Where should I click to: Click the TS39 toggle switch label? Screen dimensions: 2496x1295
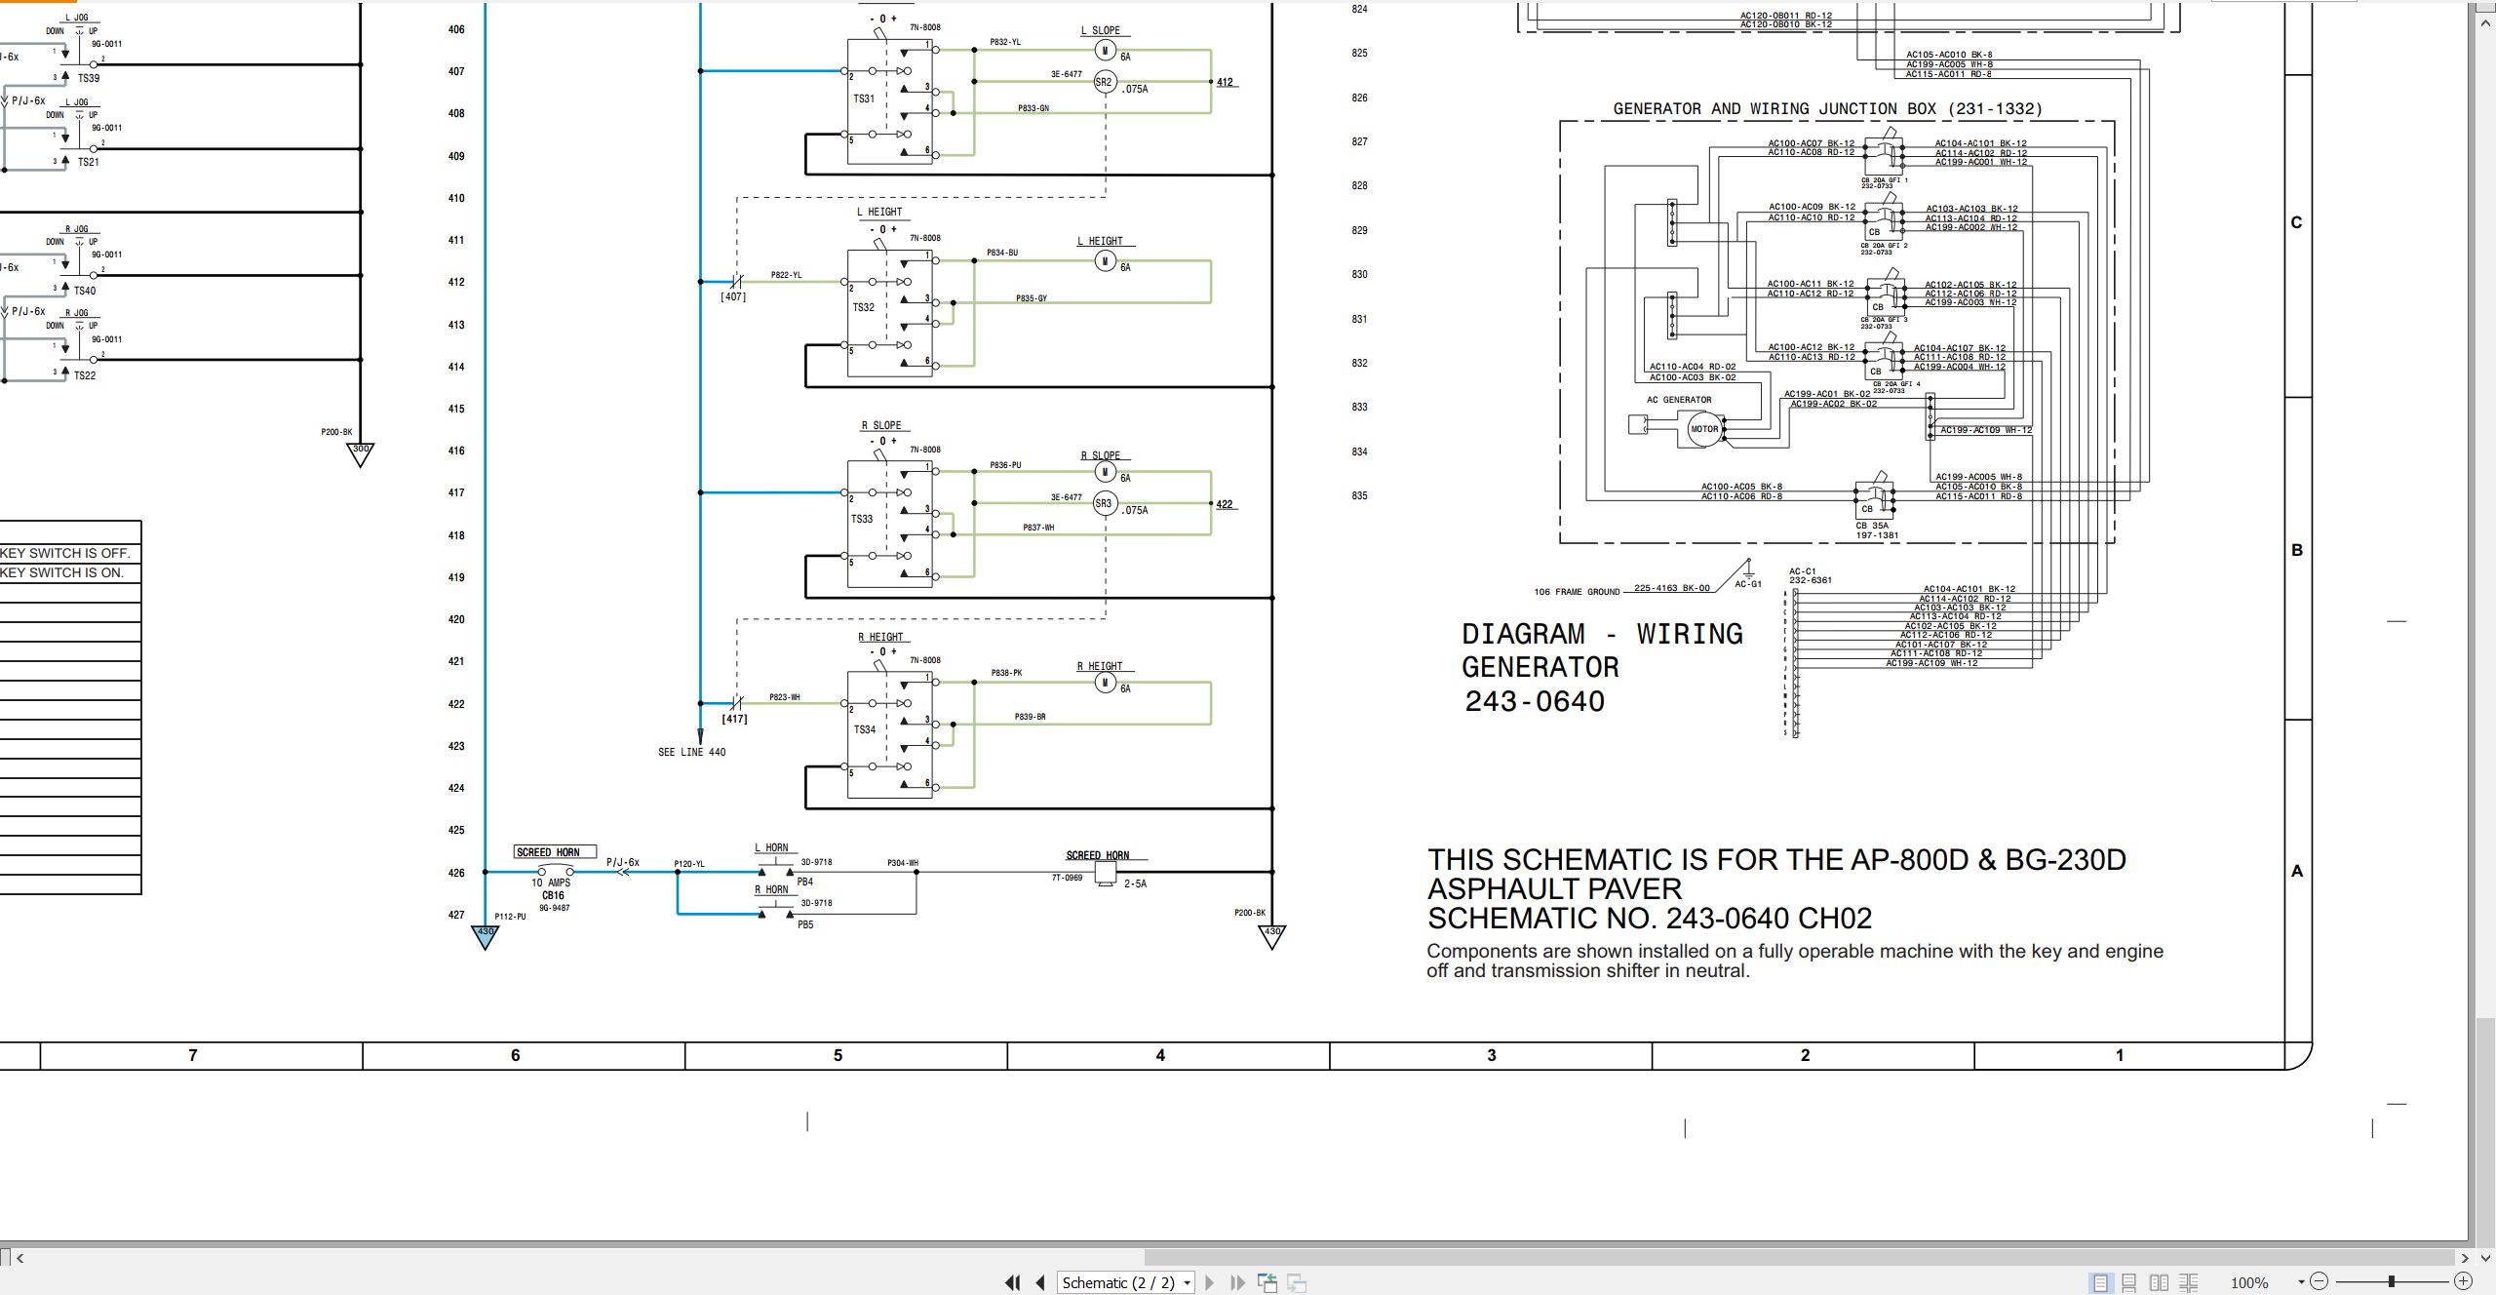(x=88, y=78)
